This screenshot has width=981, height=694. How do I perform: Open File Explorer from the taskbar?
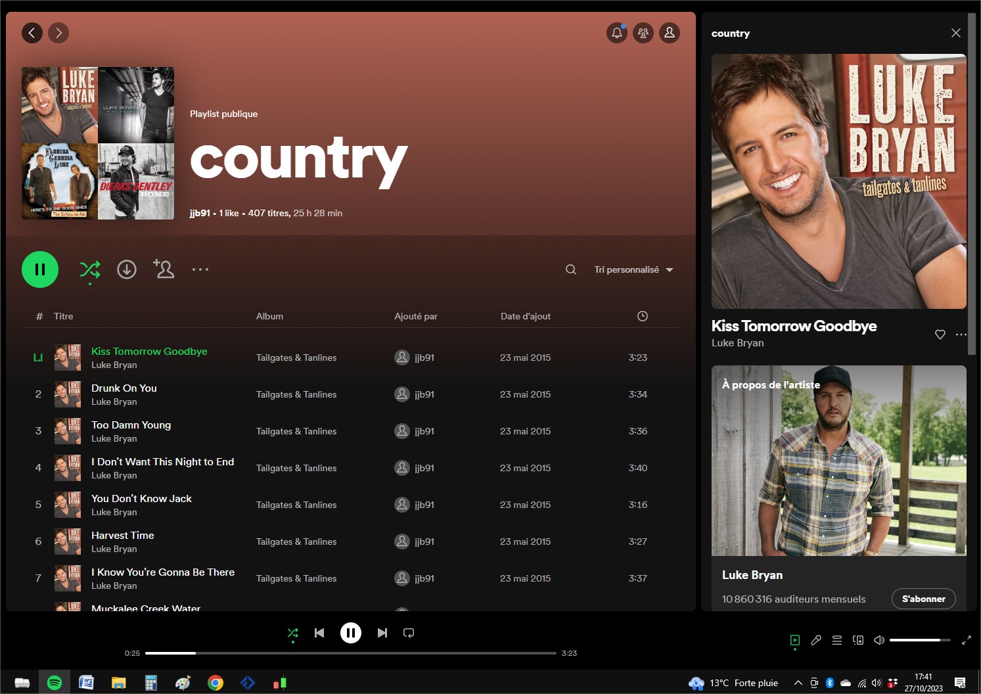click(118, 683)
